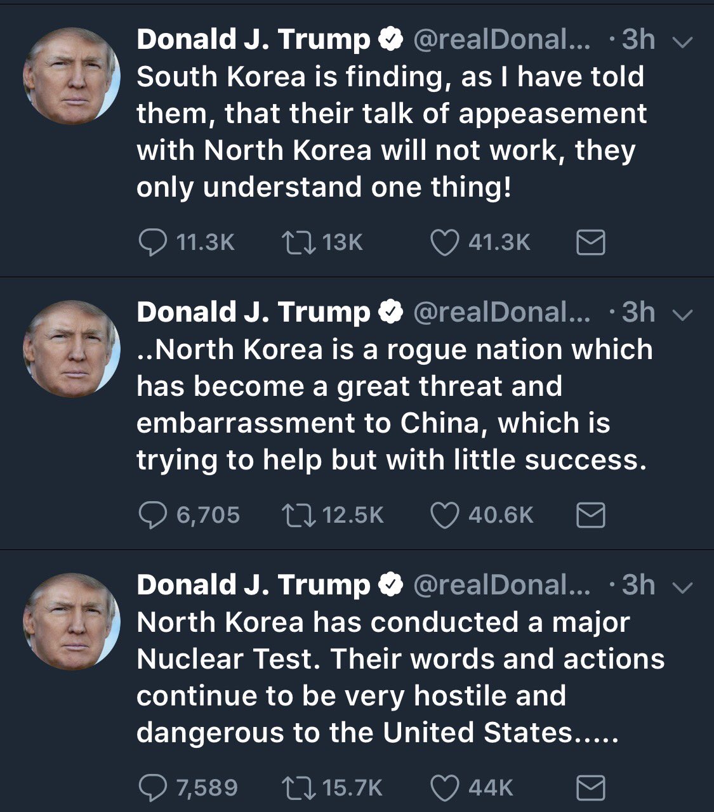
Task: Reply to the Nuclear Test tweet
Action: (x=152, y=788)
